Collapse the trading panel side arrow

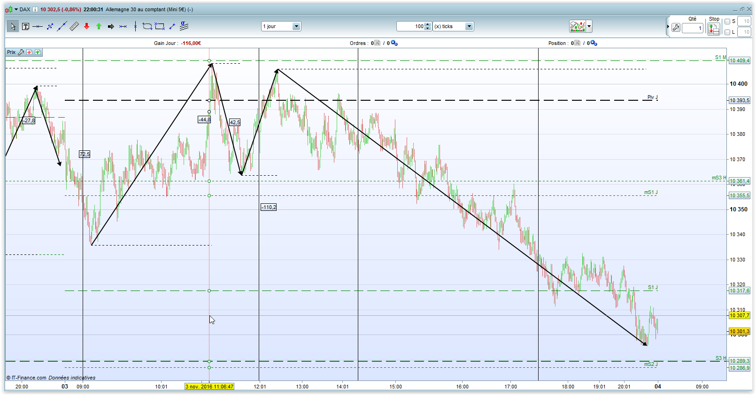point(668,27)
